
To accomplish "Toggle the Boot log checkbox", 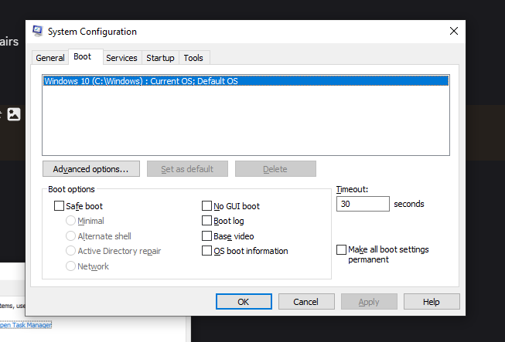I will [207, 221].
